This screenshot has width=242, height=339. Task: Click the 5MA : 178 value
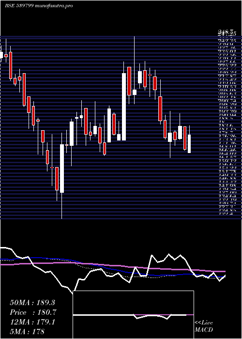pos(27,332)
